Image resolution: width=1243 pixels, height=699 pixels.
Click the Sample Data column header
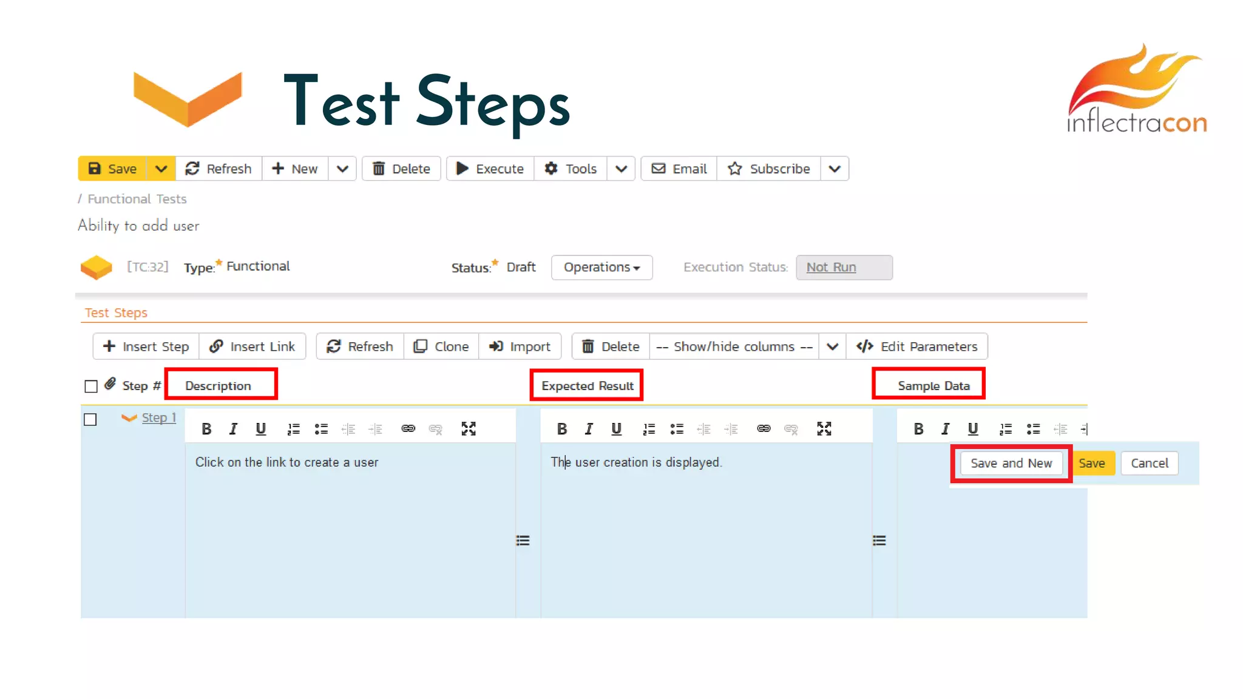933,386
